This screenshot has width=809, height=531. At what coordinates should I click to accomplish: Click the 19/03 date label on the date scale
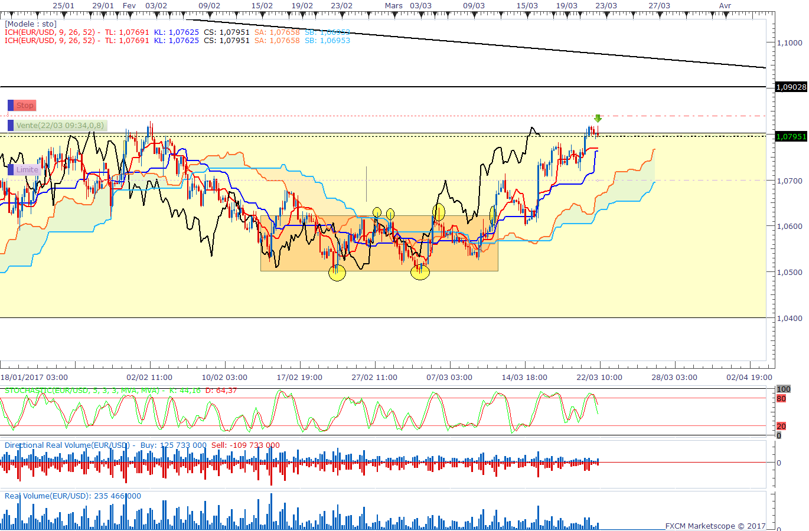pos(567,6)
